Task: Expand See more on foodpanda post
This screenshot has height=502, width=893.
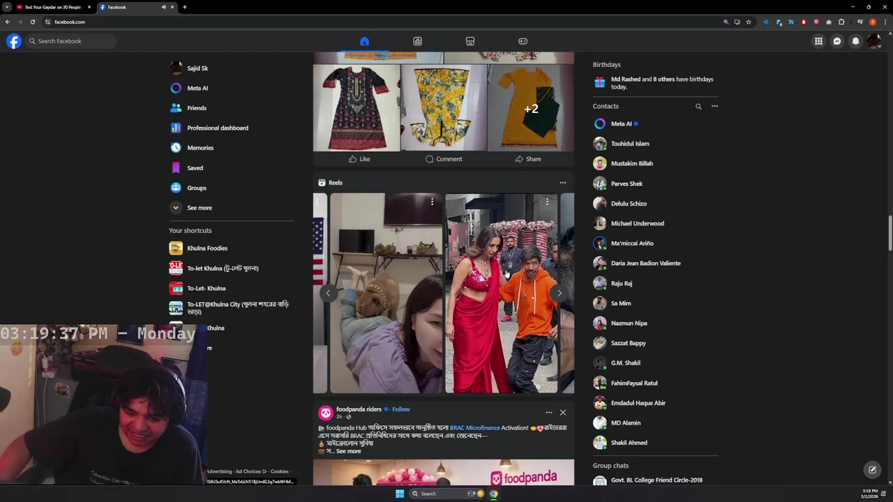Action: coord(348,451)
